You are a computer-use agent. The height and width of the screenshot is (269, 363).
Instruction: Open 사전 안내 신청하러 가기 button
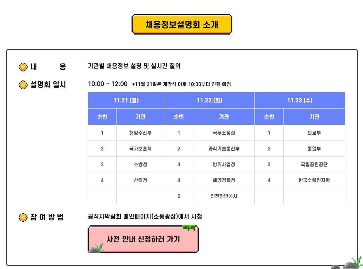143,239
